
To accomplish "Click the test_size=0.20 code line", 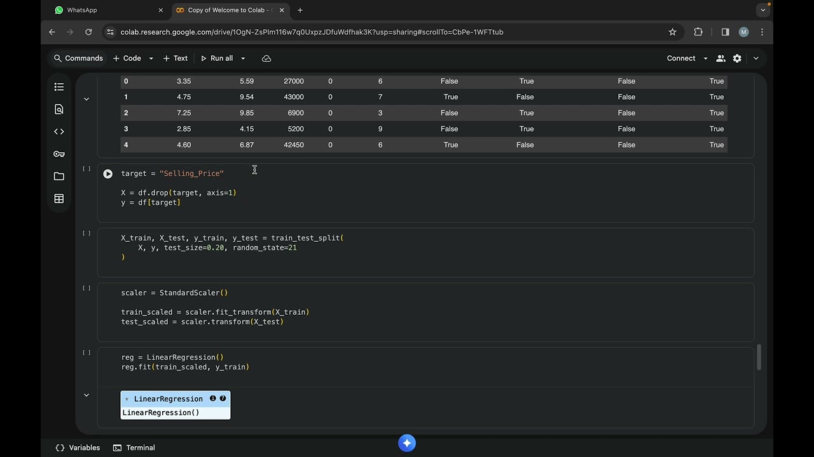I will (x=217, y=248).
